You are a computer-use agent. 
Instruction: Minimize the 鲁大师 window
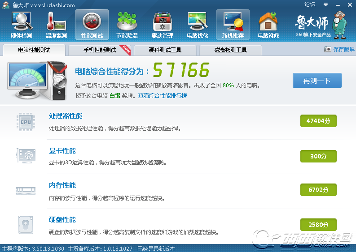click(338, 5)
